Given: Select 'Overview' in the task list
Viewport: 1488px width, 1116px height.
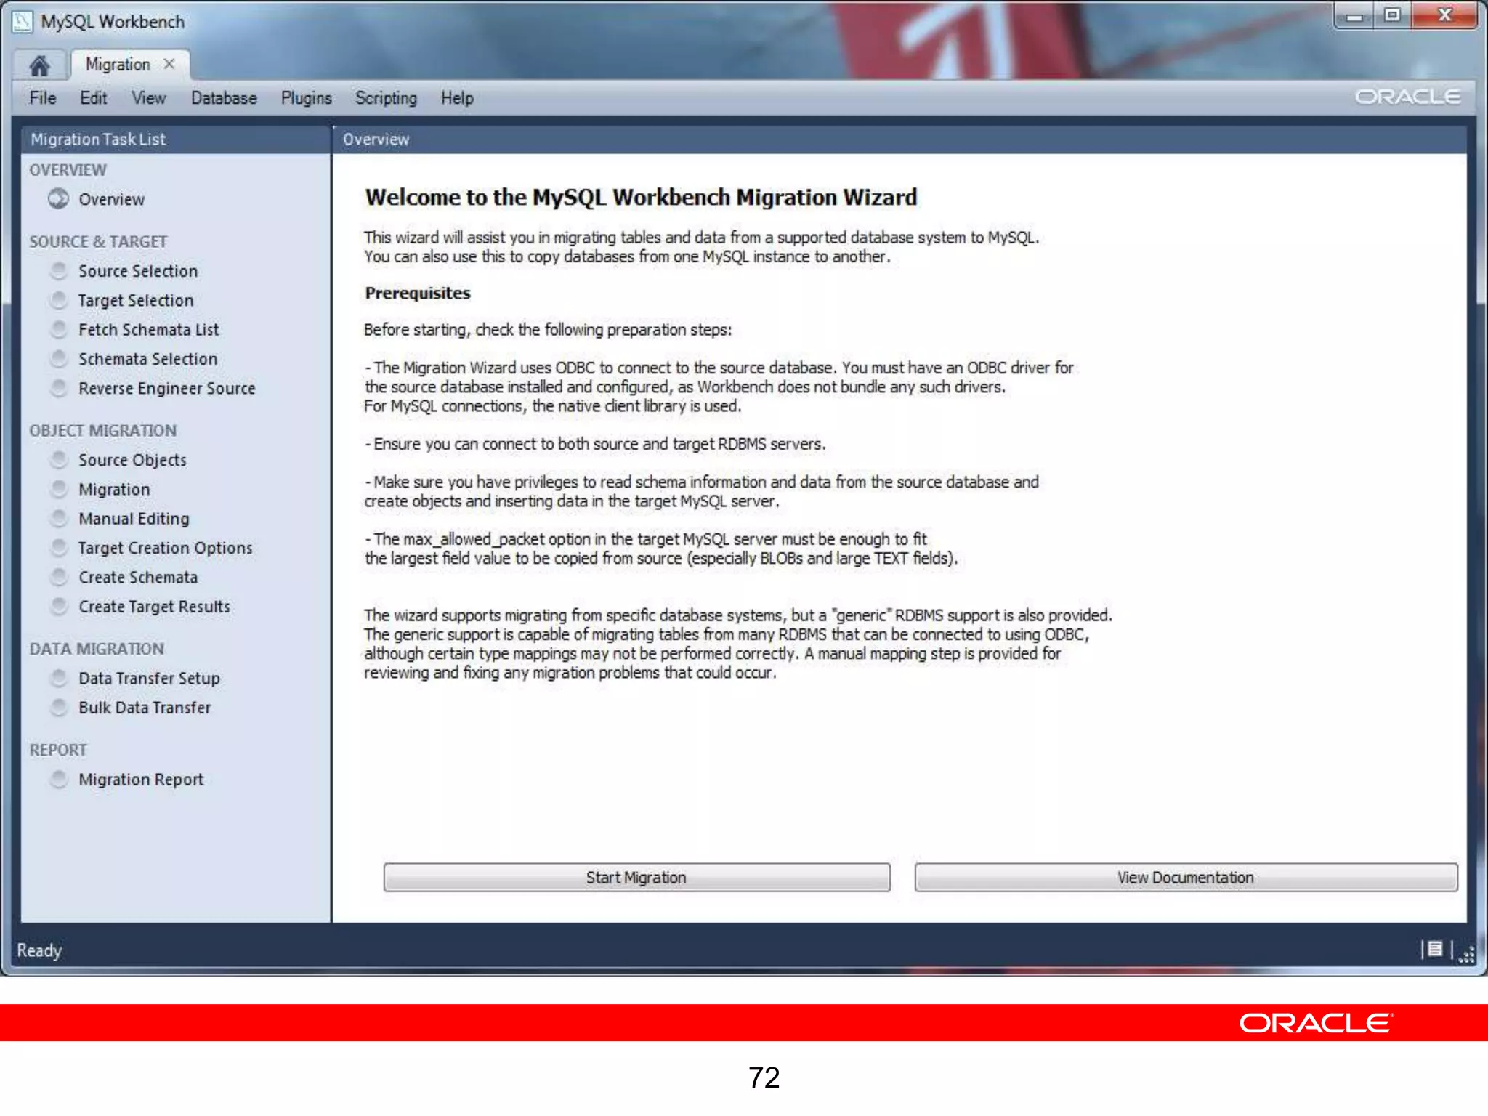Looking at the screenshot, I should [x=112, y=199].
